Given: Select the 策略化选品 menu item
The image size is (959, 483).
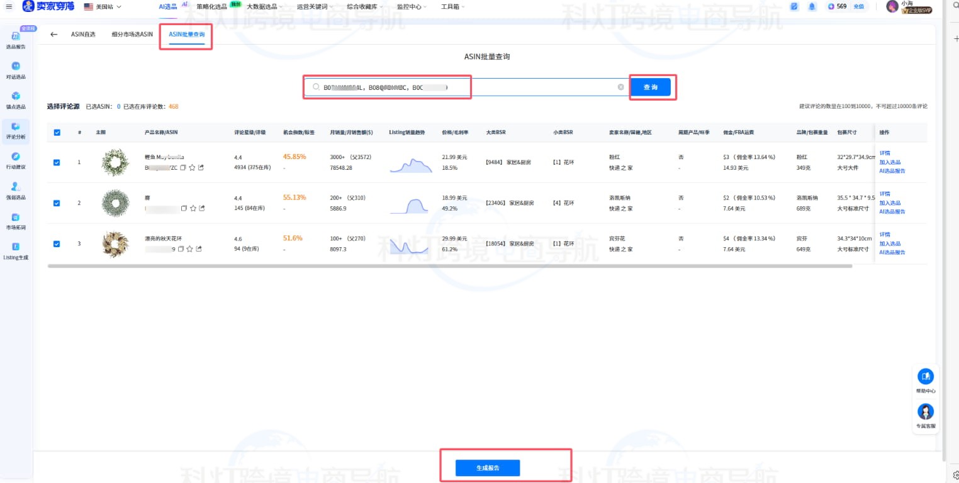Looking at the screenshot, I should (211, 6).
